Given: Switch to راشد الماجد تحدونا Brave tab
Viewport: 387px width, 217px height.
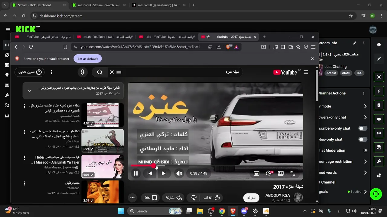Looking at the screenshot, I should [167, 37].
